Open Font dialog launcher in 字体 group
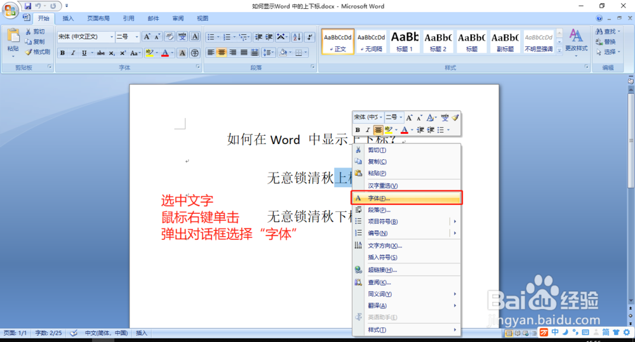The height and width of the screenshot is (342, 635). click(198, 67)
